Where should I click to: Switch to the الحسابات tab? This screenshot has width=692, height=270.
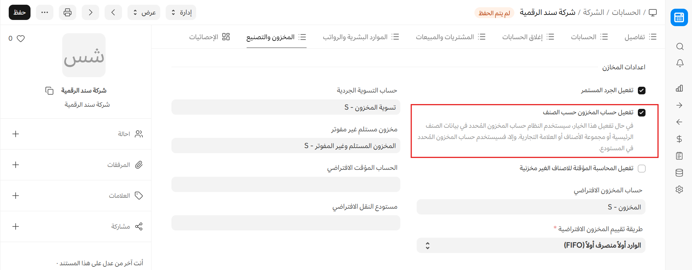pyautogui.click(x=589, y=37)
